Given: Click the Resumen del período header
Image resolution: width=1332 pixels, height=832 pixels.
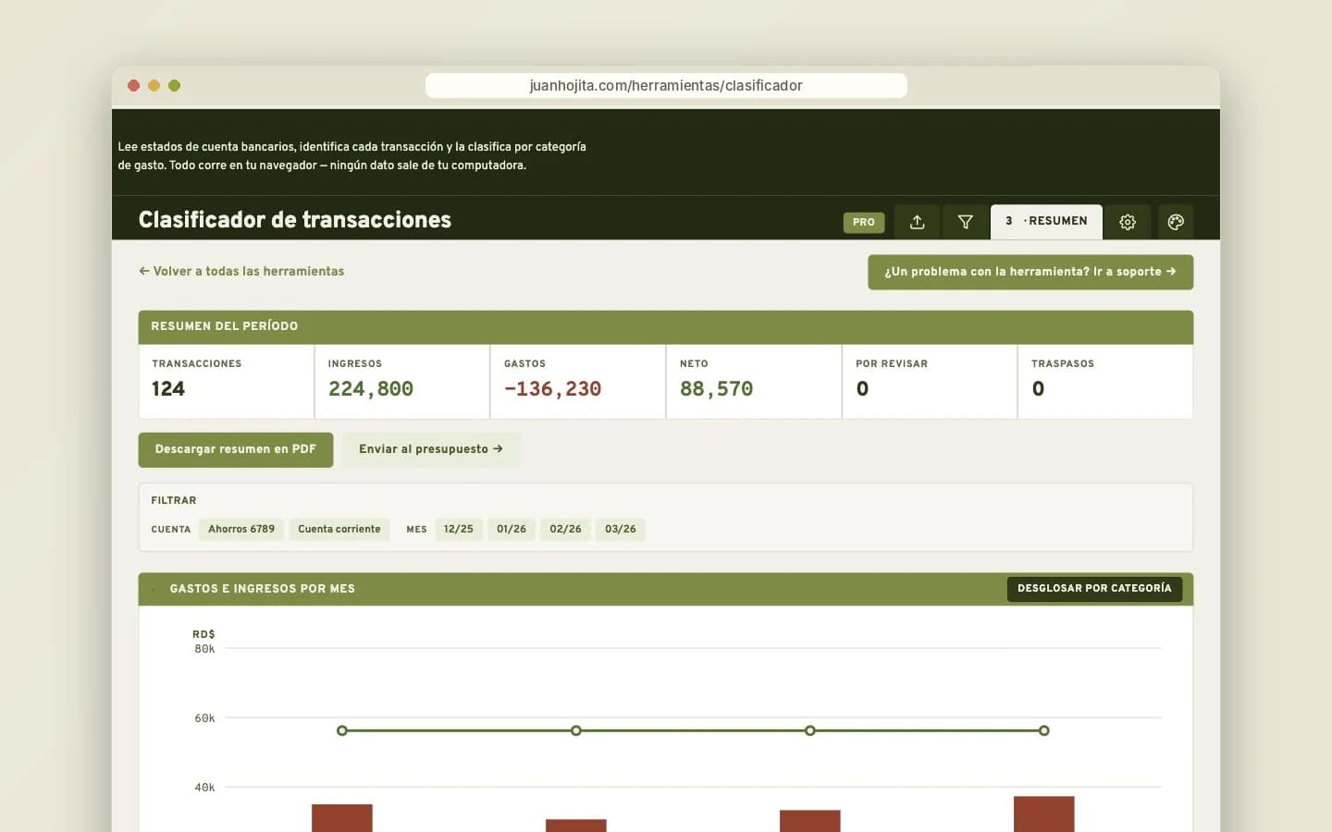Looking at the screenshot, I should [666, 326].
